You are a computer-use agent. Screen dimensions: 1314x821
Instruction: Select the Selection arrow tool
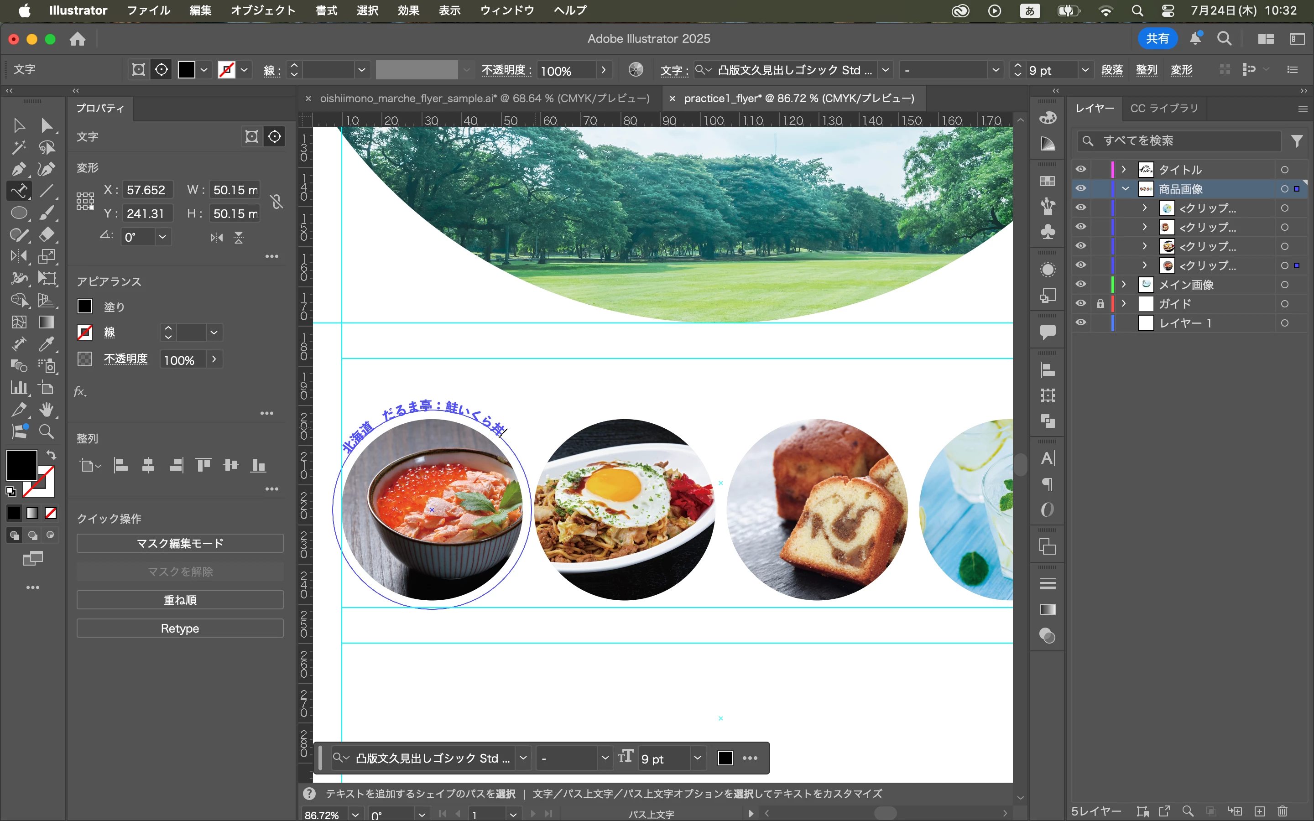[x=19, y=125]
